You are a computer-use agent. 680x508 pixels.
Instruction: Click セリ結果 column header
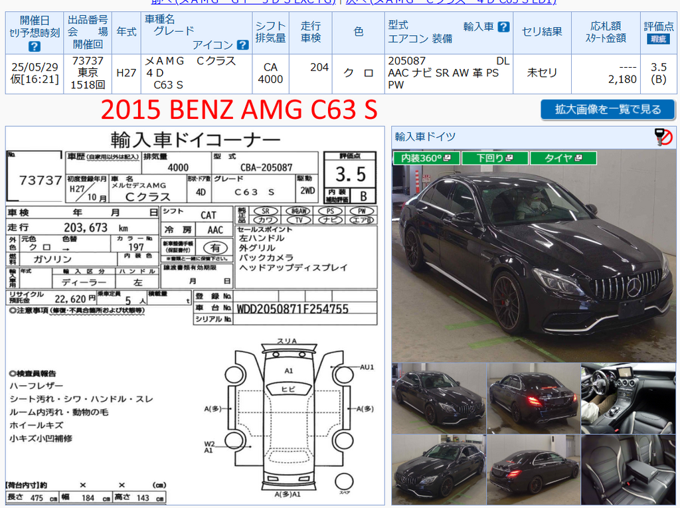[542, 32]
